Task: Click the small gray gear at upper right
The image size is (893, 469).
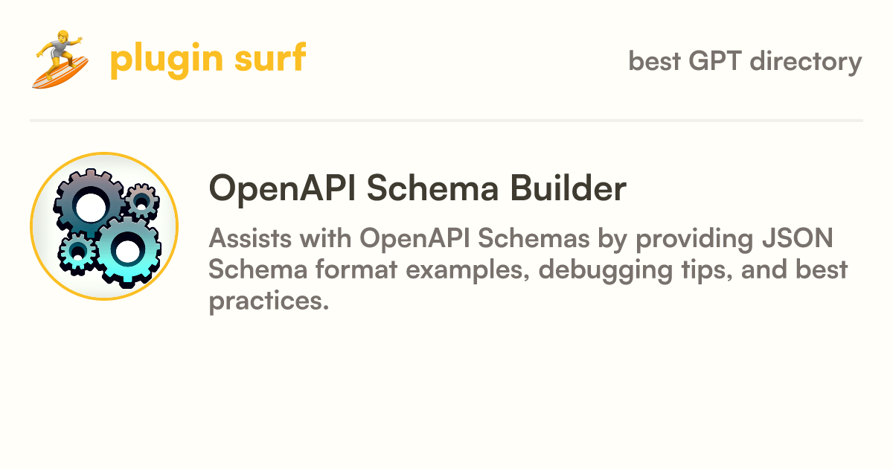Action: pos(140,200)
